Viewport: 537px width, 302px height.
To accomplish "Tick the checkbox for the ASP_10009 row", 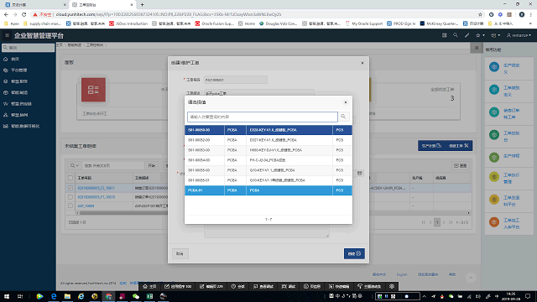I will [70, 206].
